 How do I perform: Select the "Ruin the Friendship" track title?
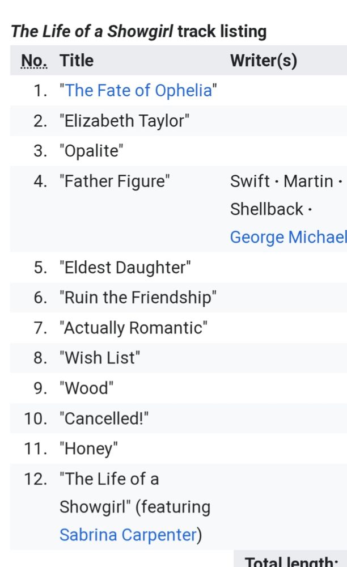[138, 298]
